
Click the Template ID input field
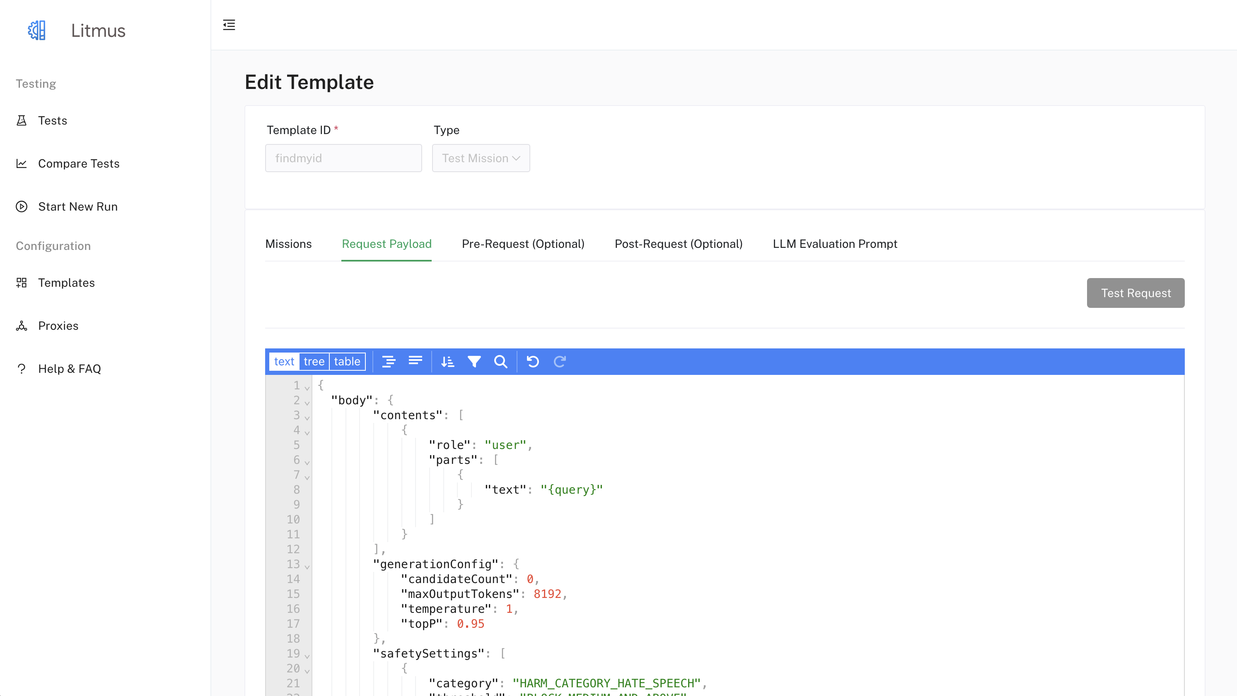coord(343,158)
